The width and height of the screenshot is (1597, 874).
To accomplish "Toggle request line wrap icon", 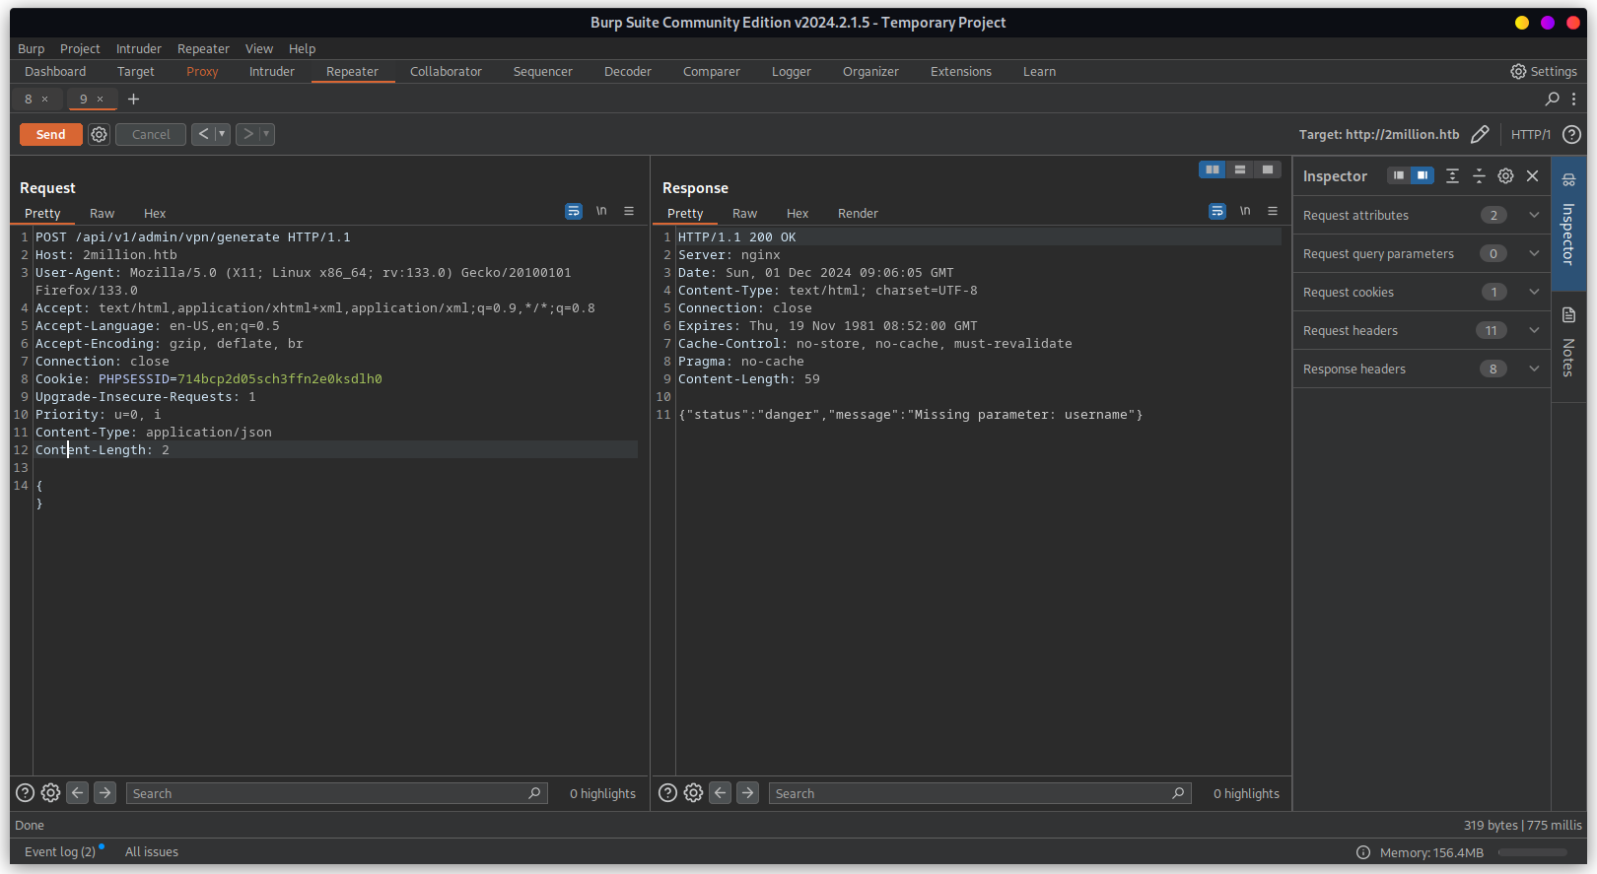I will click(x=573, y=211).
